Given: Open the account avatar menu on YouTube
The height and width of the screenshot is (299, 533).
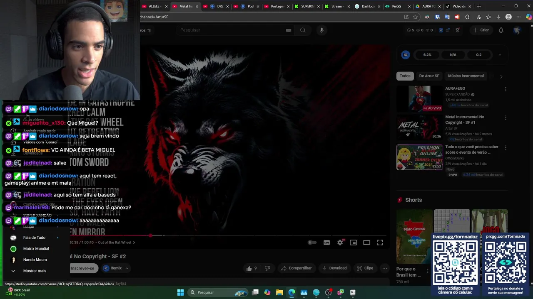Looking at the screenshot, I should click(517, 30).
